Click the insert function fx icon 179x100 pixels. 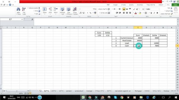pos(32,19)
